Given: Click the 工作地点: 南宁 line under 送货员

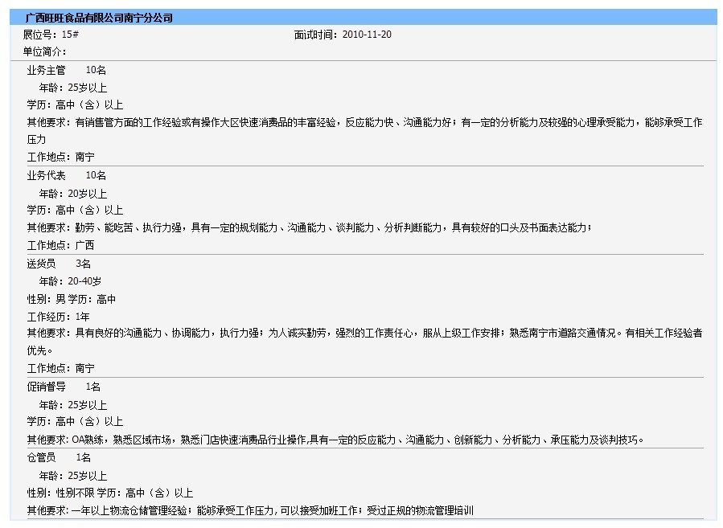Looking at the screenshot, I should pos(61,368).
